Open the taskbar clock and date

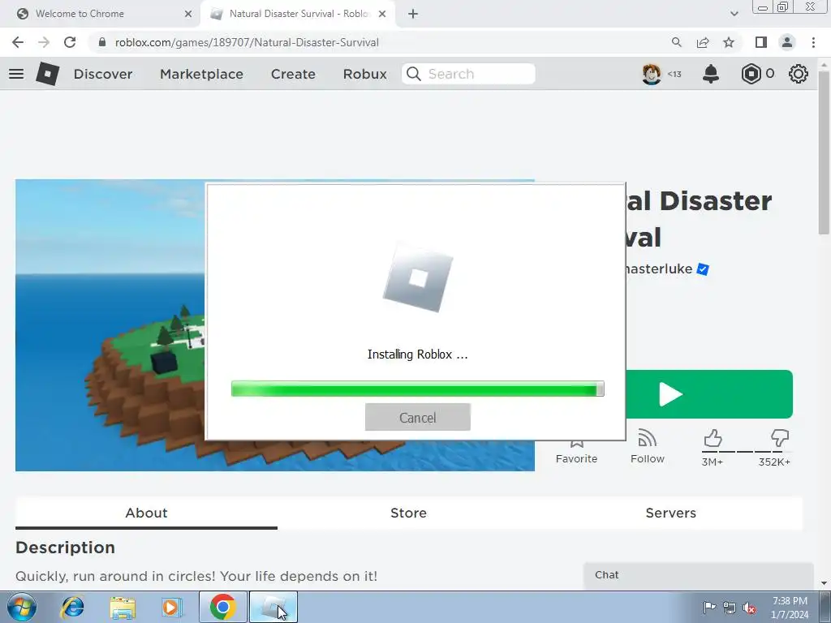790,608
